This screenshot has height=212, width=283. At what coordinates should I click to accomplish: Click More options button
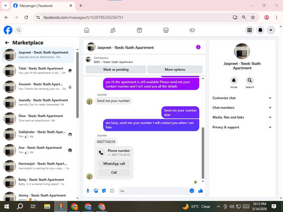pyautogui.click(x=175, y=70)
